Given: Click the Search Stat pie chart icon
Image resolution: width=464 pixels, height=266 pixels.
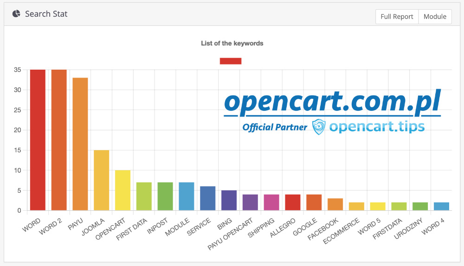Looking at the screenshot, I should click(x=16, y=13).
